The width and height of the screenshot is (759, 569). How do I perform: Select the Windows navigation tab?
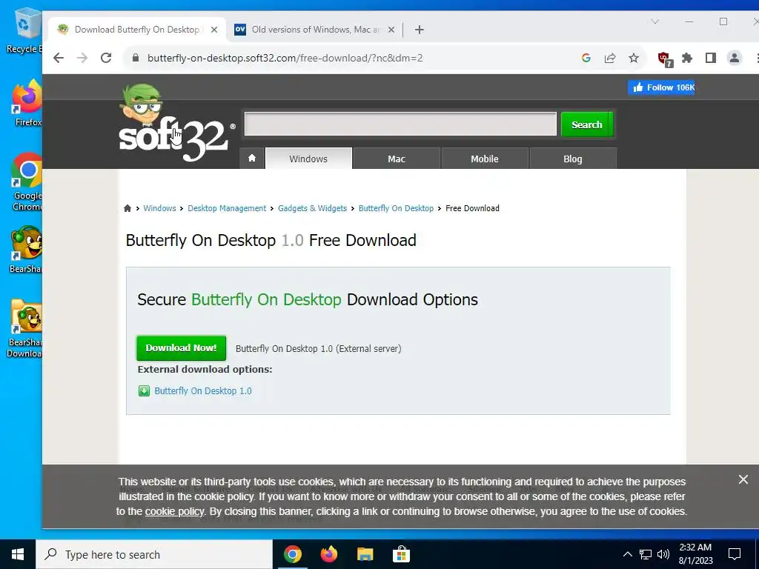(308, 159)
